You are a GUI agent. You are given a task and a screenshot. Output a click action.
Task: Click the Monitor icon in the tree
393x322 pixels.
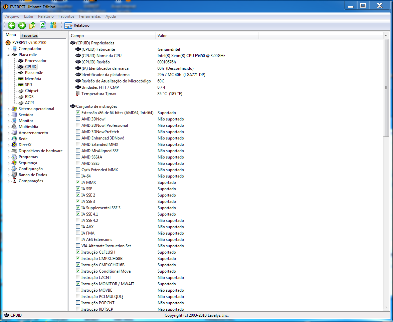point(15,121)
